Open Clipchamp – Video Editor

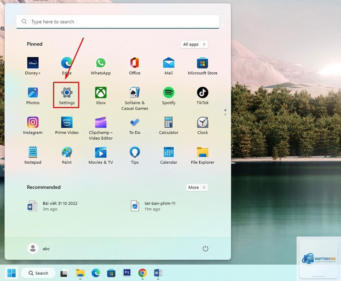(101, 128)
